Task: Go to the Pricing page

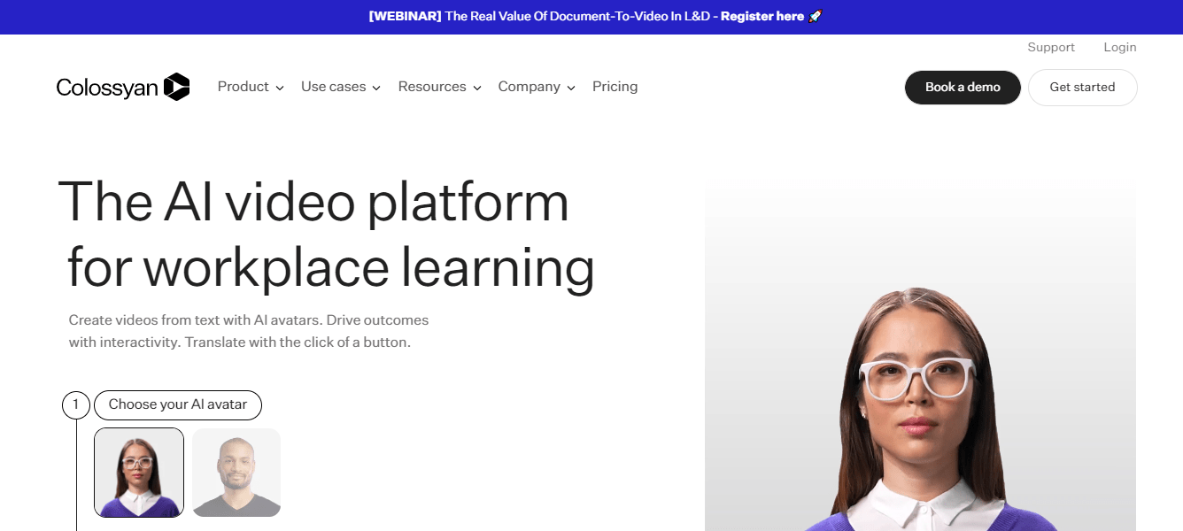Action: pyautogui.click(x=615, y=87)
